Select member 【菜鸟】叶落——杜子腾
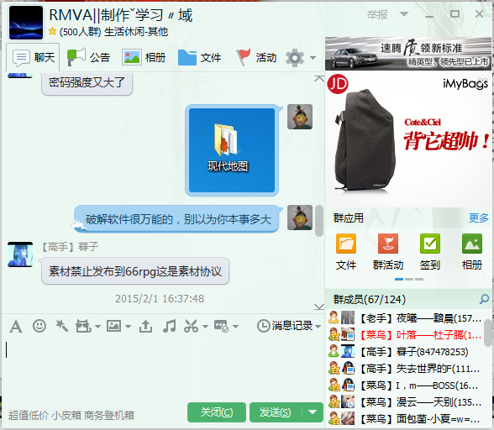Screen dimensions: 494x430 pyautogui.click(x=405, y=335)
